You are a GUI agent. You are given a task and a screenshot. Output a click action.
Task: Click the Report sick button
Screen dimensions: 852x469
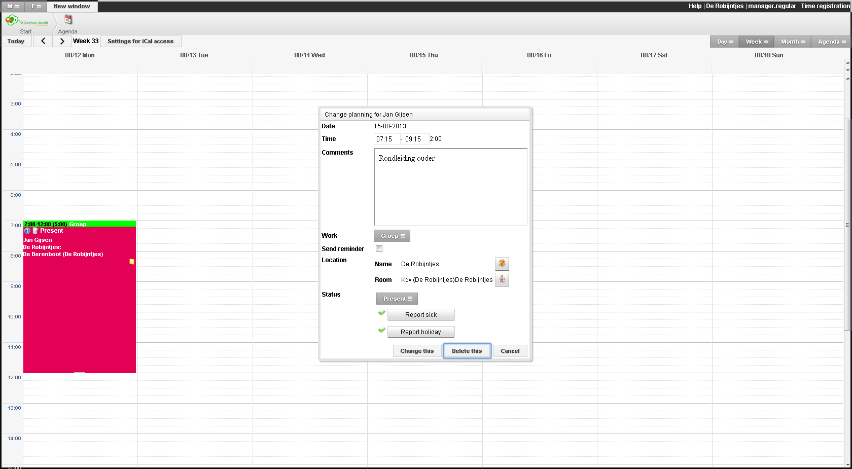tap(420, 315)
